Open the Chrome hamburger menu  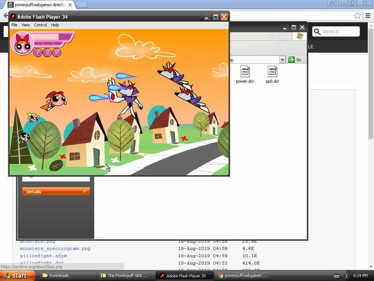[368, 16]
